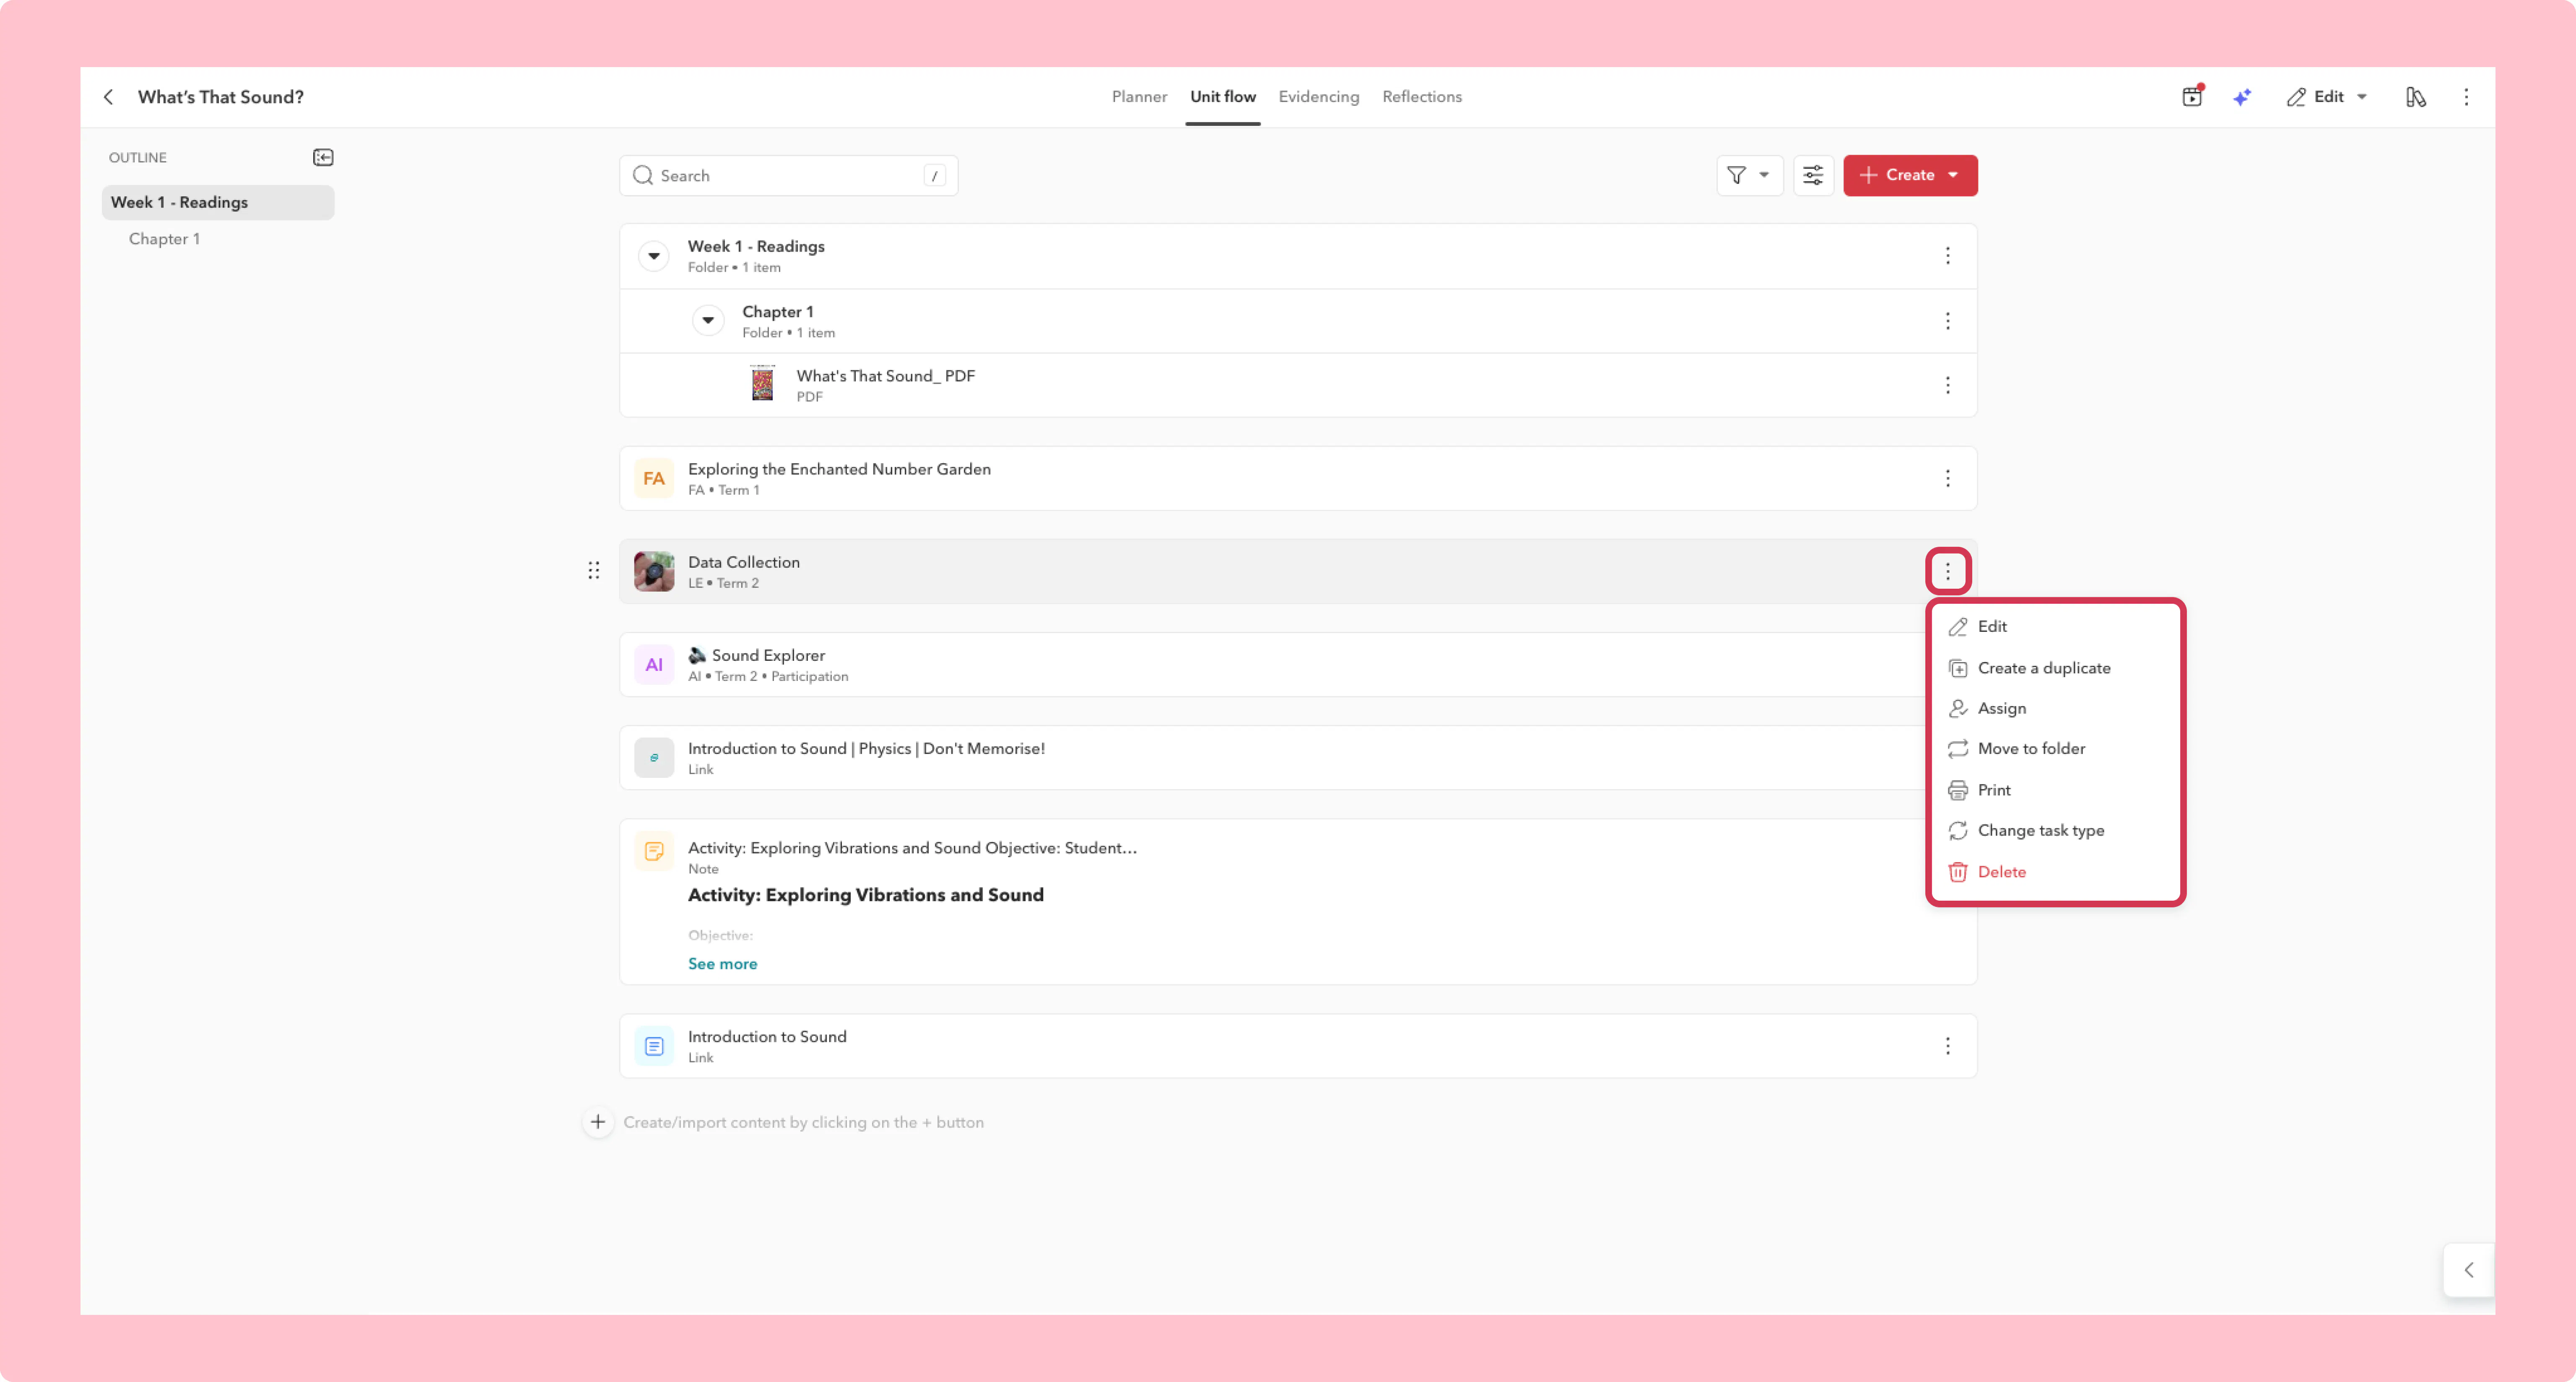Image resolution: width=2576 pixels, height=1382 pixels.
Task: Open options menu for Introduction to Sound link
Action: tap(1947, 1046)
